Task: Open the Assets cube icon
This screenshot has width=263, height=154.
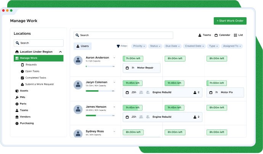Action: point(17,91)
